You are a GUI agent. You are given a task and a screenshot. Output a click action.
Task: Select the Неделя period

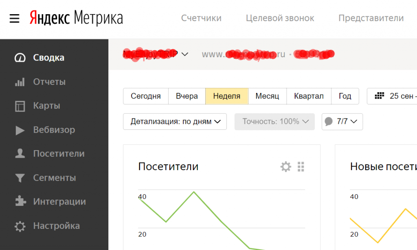pos(227,96)
